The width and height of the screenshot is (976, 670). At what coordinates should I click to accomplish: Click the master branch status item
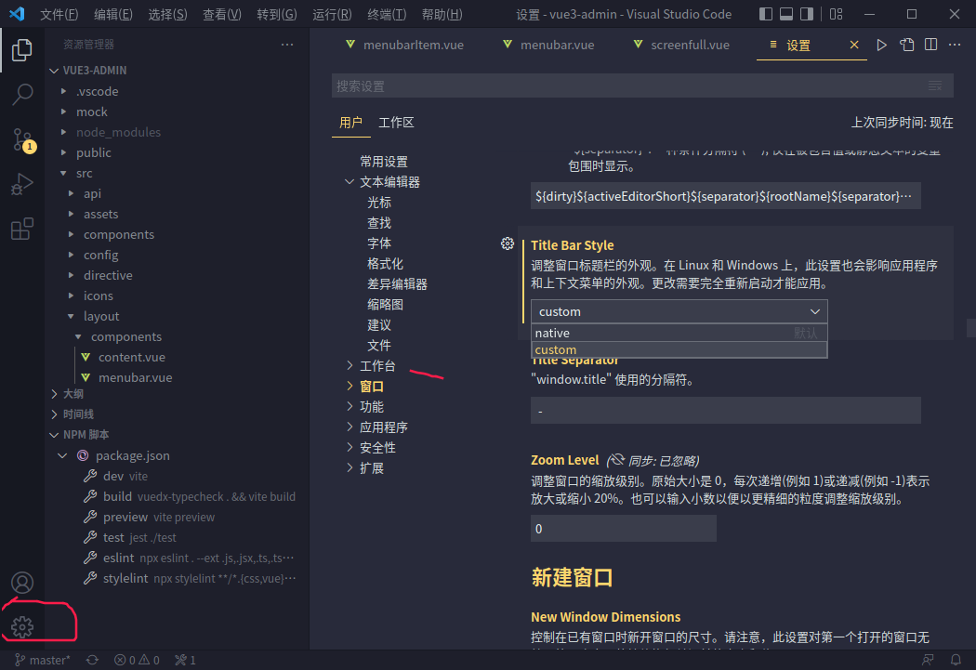tap(43, 660)
